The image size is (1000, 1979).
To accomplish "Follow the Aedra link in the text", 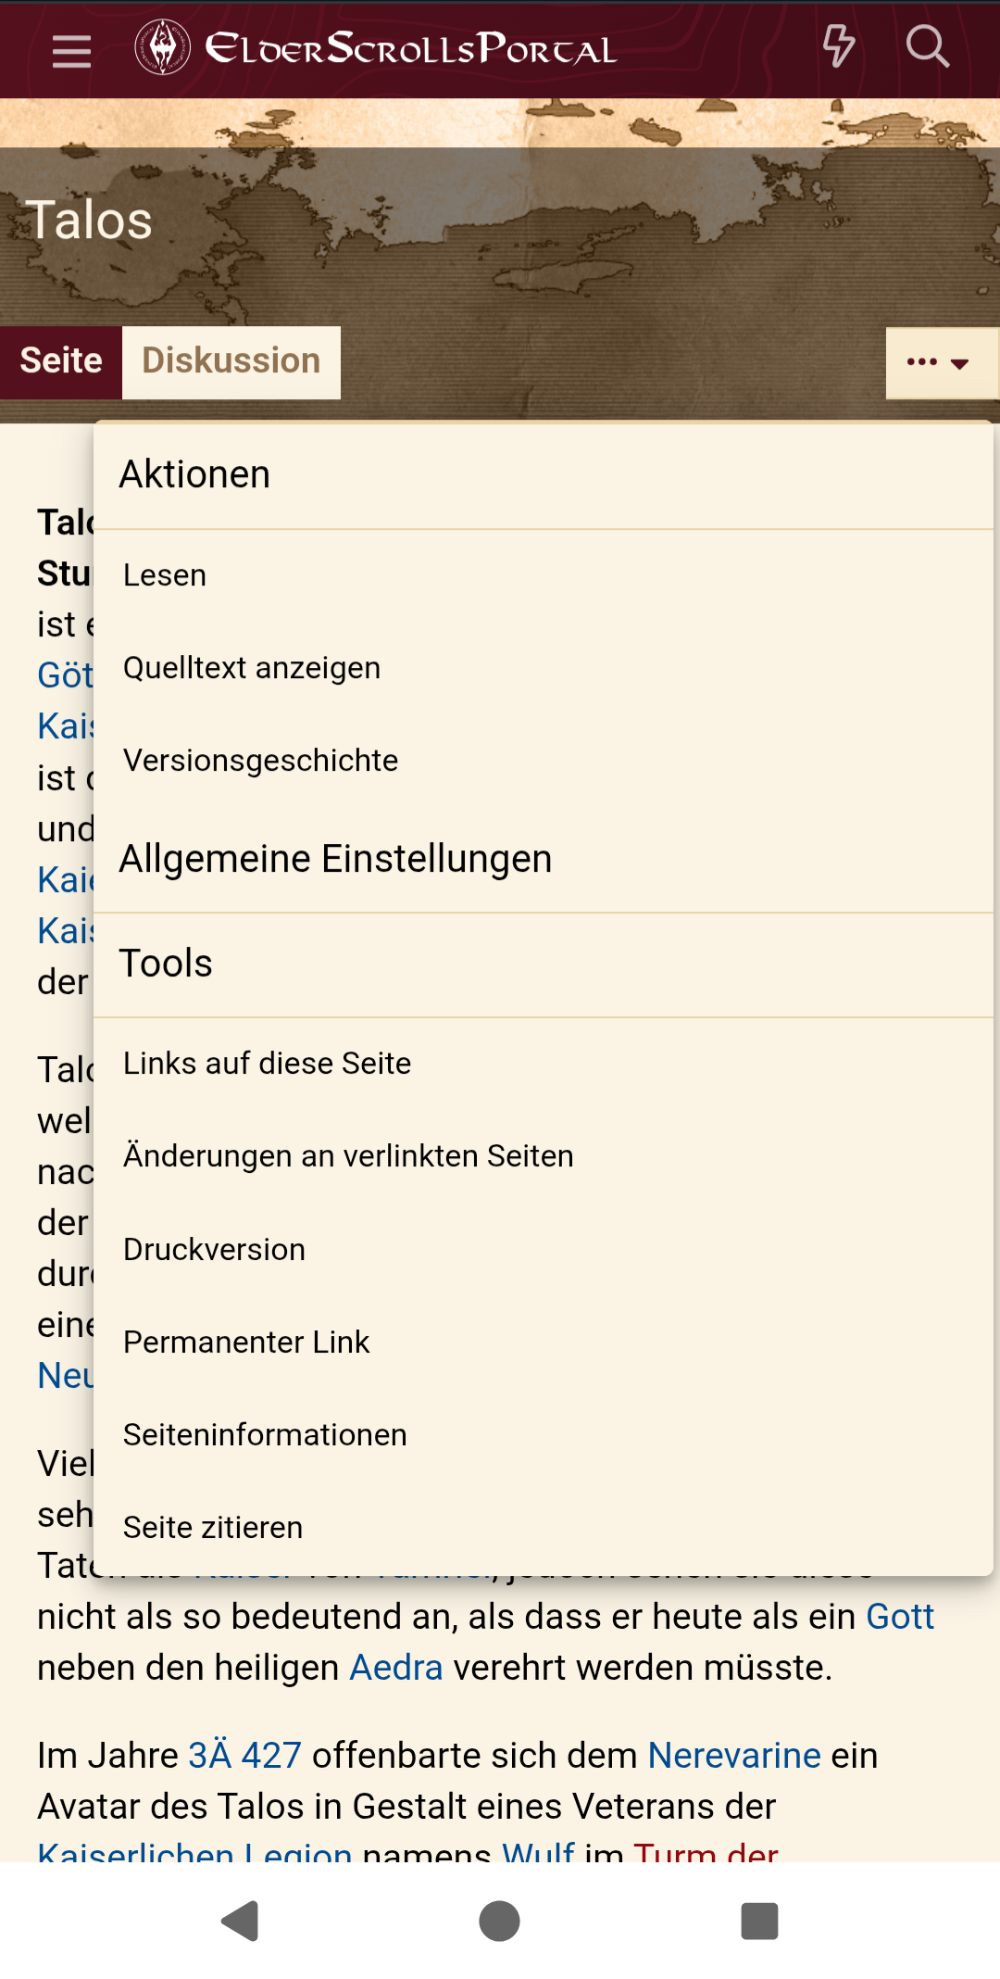I will (x=394, y=1666).
